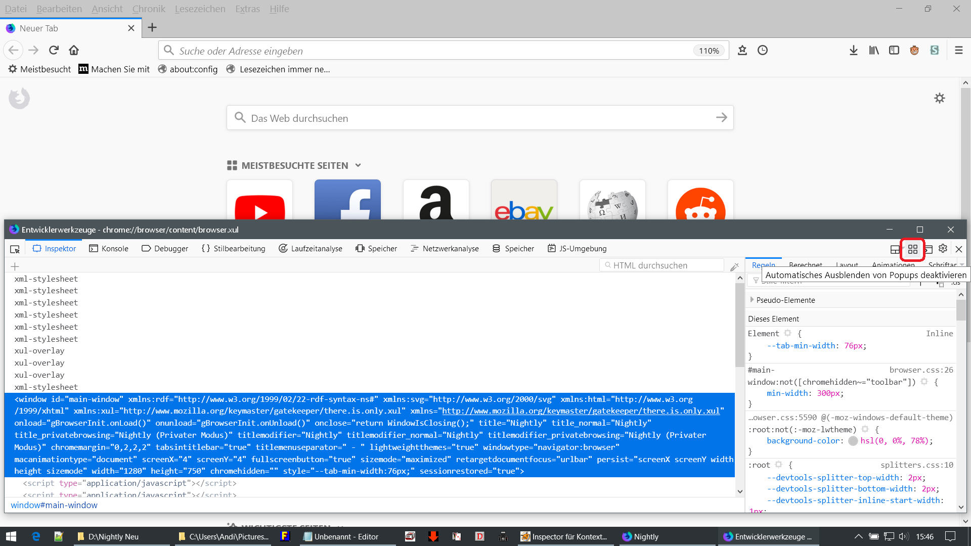Click the about:config bookmark
This screenshot has width=971, height=546.
point(188,69)
